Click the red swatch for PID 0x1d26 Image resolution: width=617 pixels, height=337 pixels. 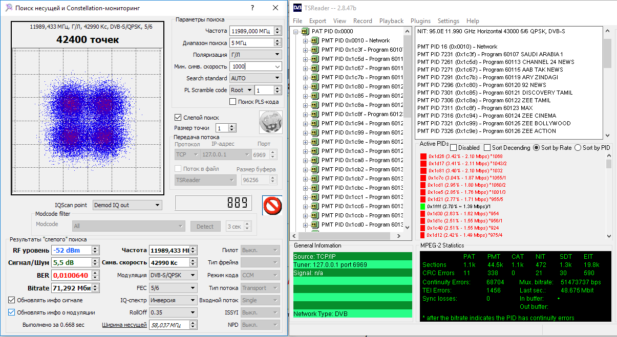pyautogui.click(x=423, y=156)
